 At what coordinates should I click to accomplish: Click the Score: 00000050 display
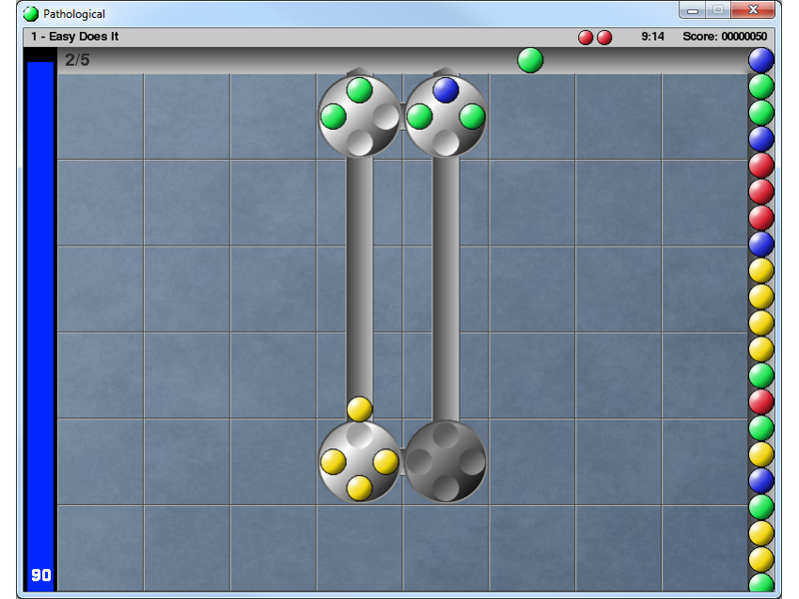pyautogui.click(x=724, y=37)
